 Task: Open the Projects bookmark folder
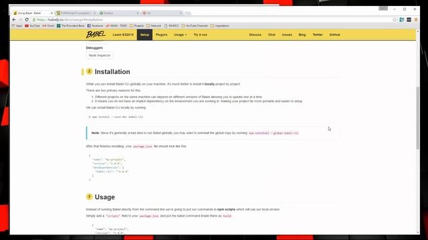pyautogui.click(x=136, y=26)
